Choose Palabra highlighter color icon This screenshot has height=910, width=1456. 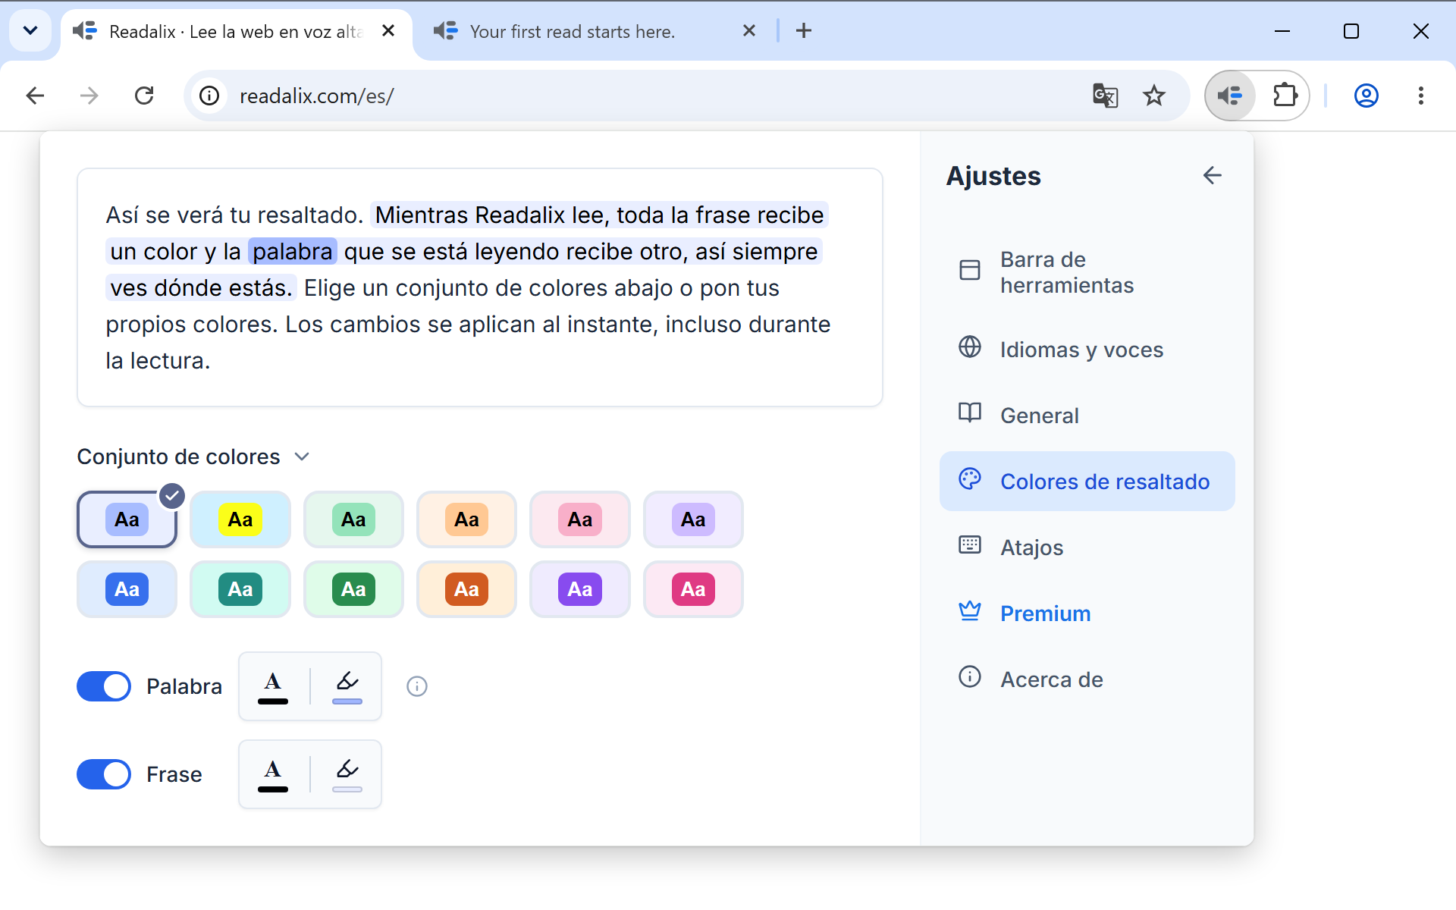point(347,686)
